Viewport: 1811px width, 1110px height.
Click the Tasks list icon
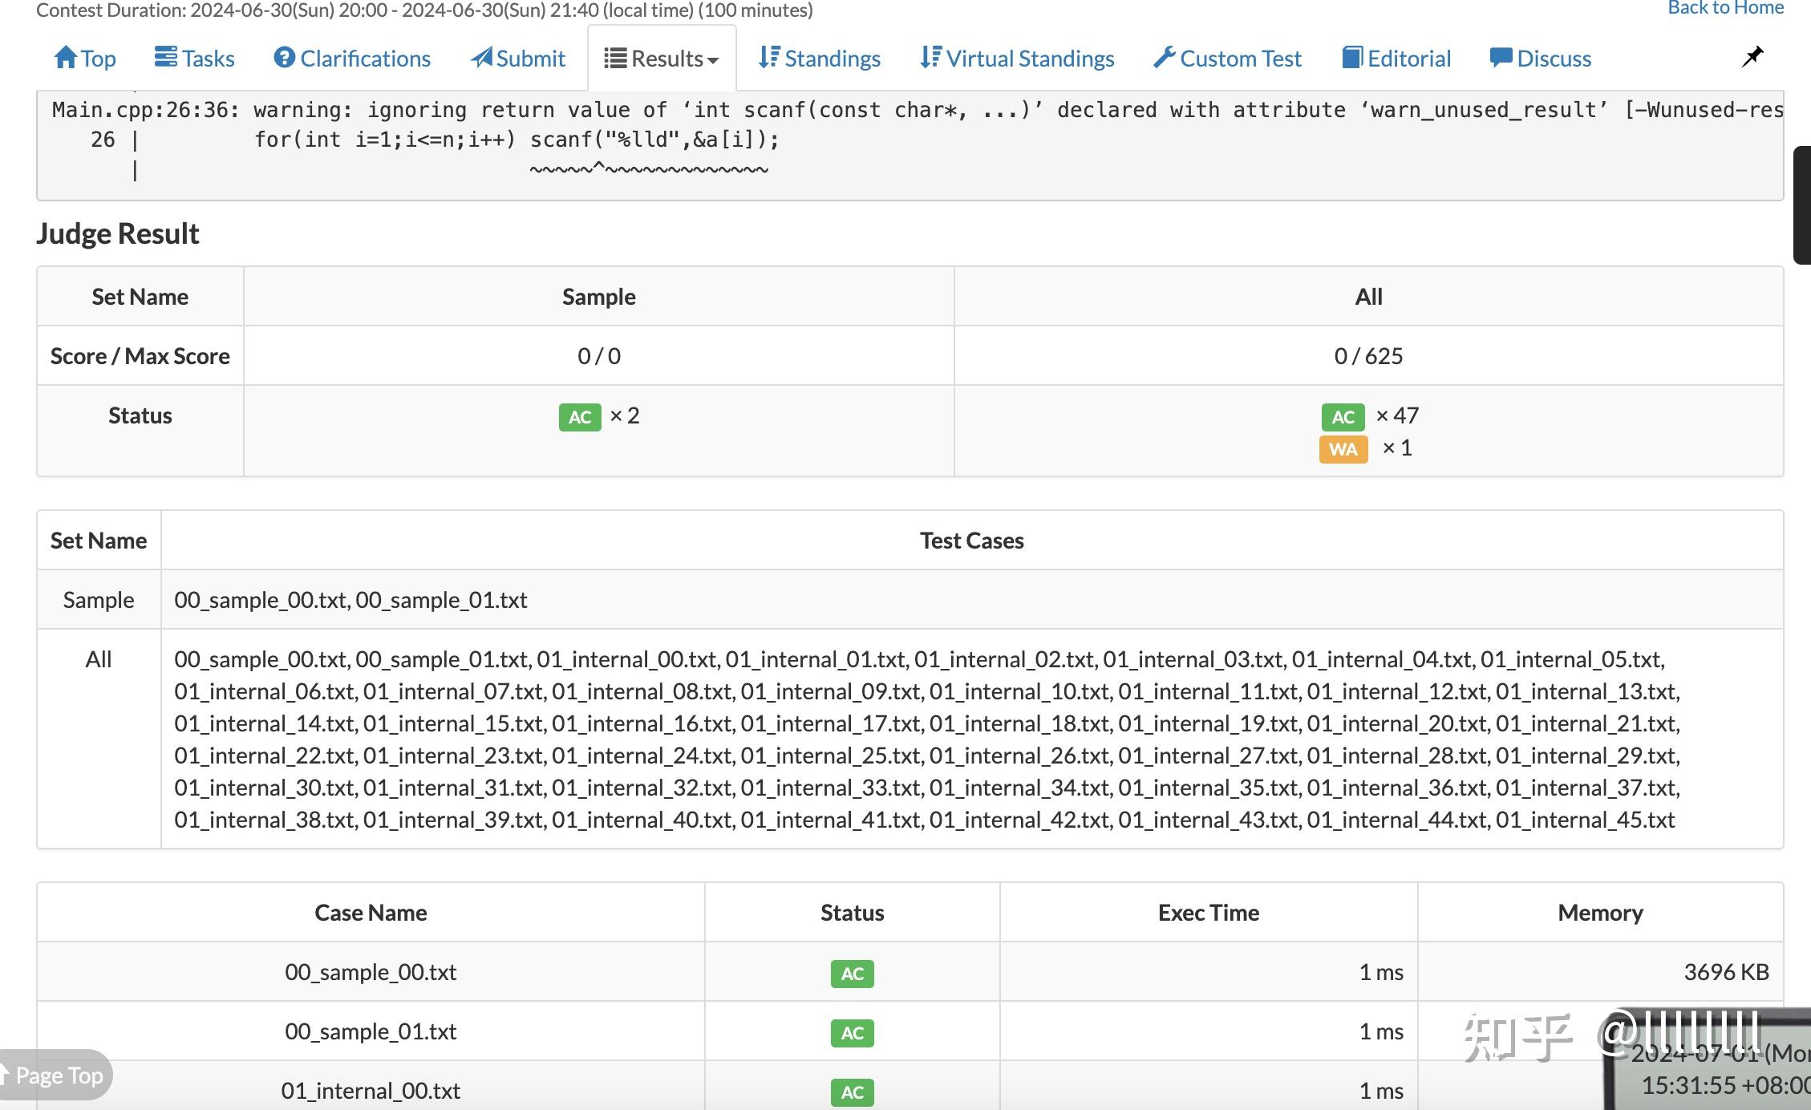(165, 58)
